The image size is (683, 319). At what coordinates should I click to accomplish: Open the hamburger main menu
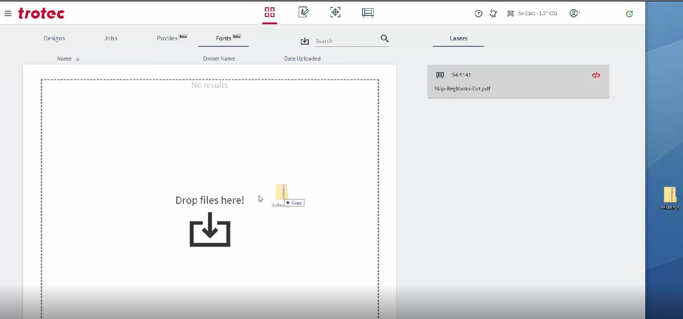[x=8, y=13]
